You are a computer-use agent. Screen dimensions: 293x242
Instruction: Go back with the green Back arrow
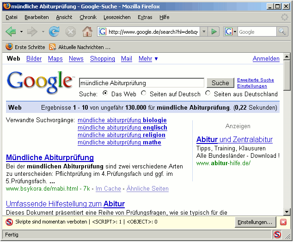click(11, 31)
